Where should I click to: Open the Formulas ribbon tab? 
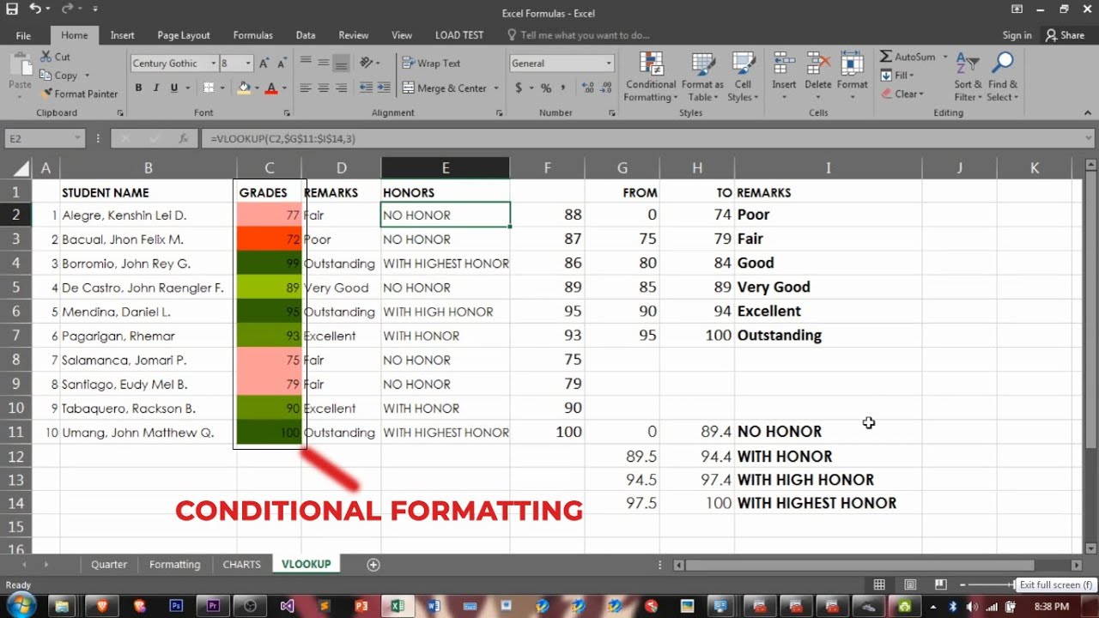point(253,35)
